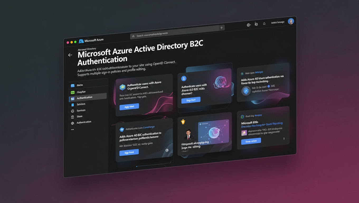Click the Sigp Root button
Image resolution: width=359 pixels, height=203 pixels.
click(129, 153)
